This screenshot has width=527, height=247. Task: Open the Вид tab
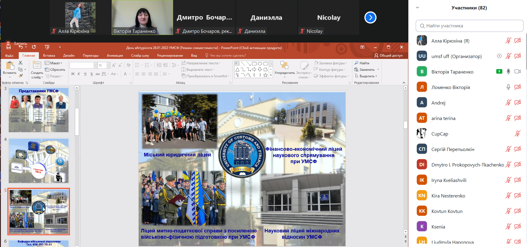tap(194, 56)
